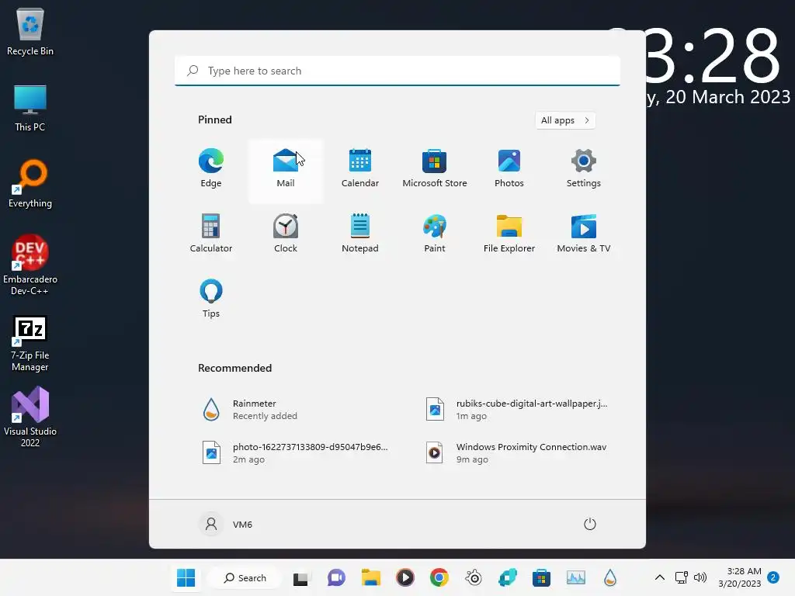The image size is (795, 596).
Task: Open File Explorer from pinned apps
Action: pos(509,234)
